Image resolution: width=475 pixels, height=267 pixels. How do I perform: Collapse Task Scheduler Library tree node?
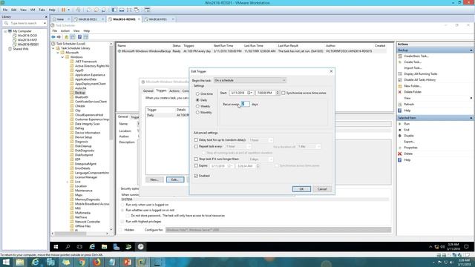tap(53, 48)
